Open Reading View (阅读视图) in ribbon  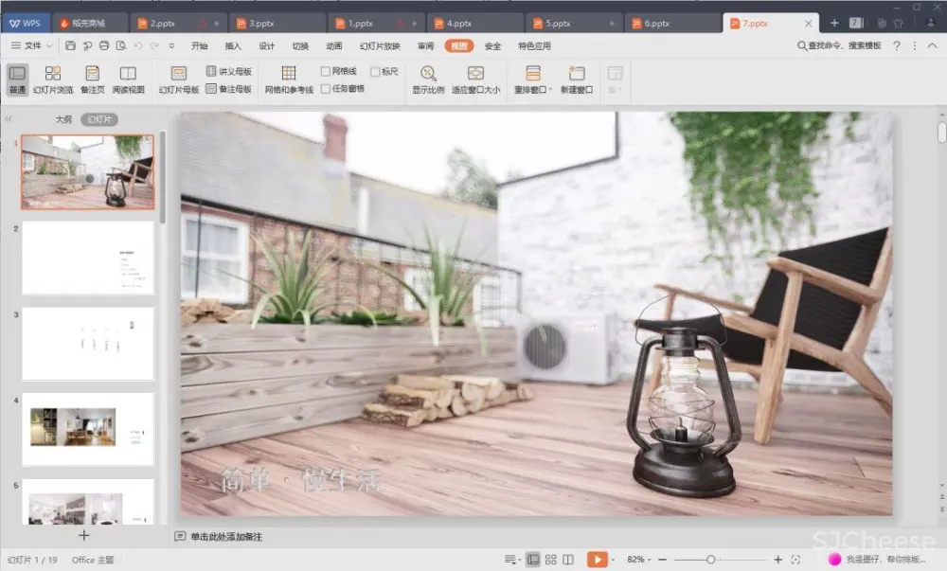pos(128,80)
